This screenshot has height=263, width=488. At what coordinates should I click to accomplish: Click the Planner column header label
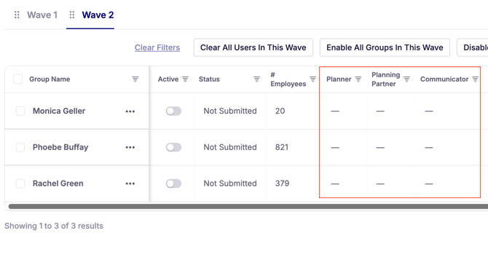click(x=339, y=79)
